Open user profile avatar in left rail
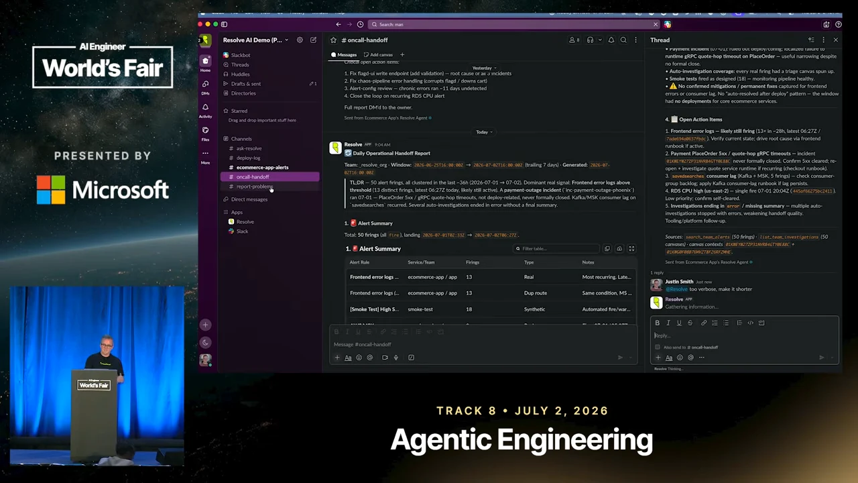The width and height of the screenshot is (858, 483). tap(205, 360)
